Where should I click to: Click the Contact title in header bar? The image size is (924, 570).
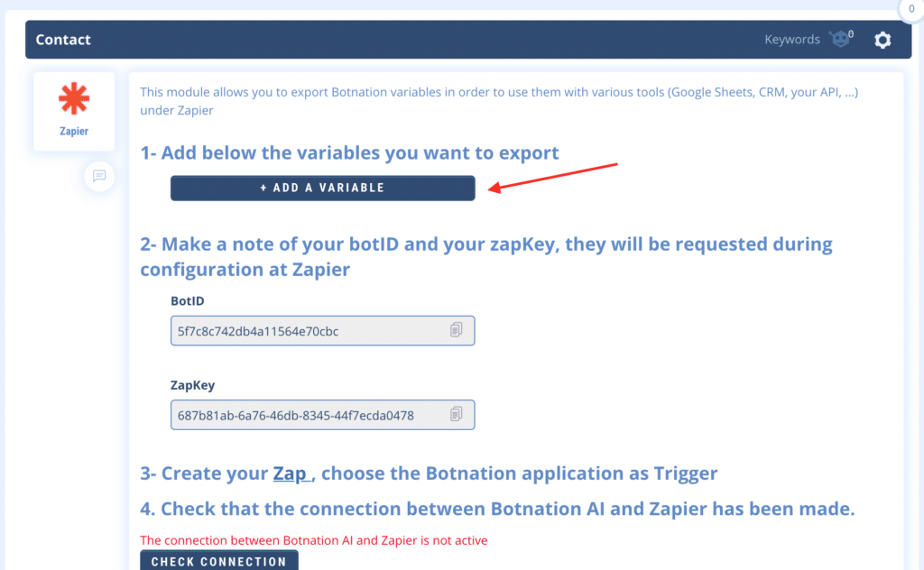(x=63, y=40)
